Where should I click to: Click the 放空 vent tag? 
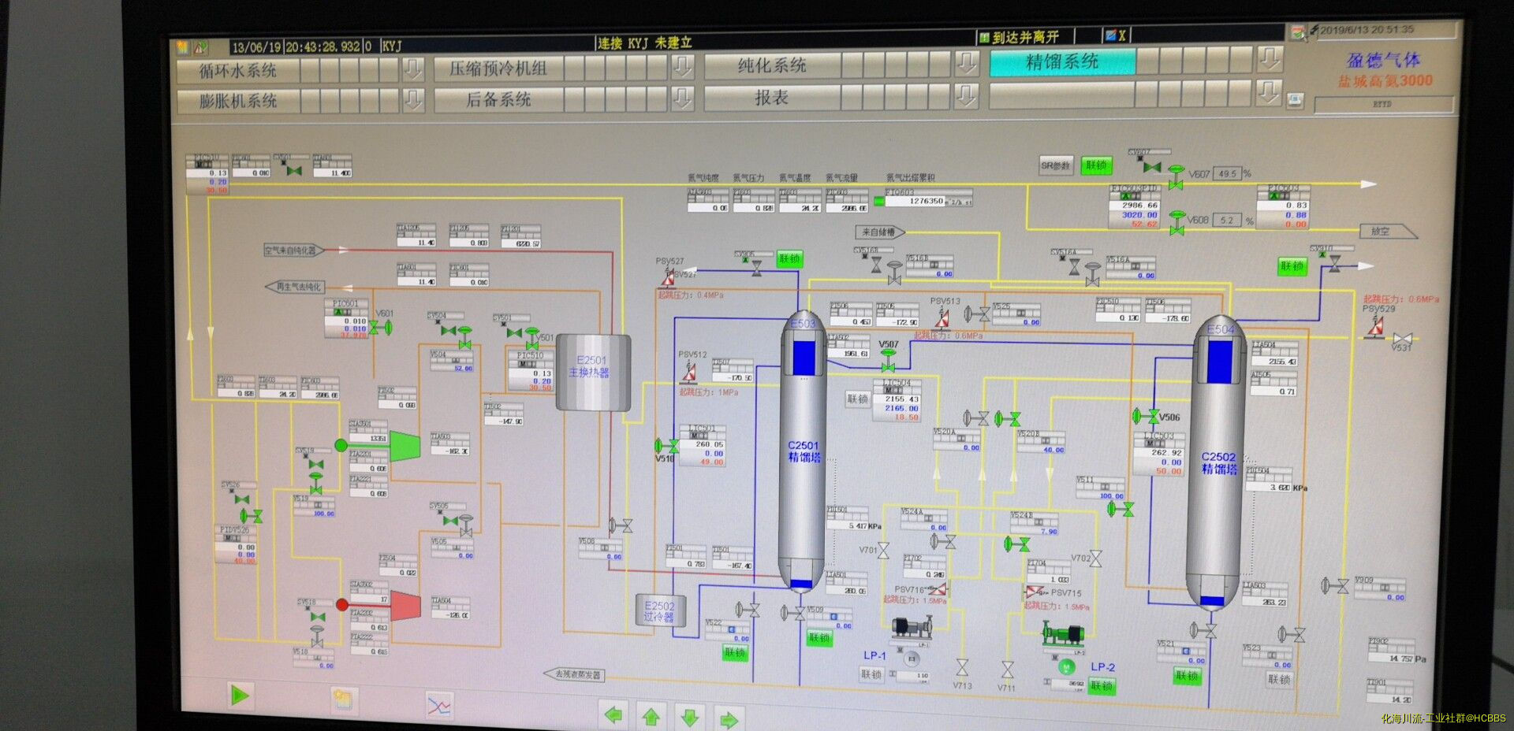pyautogui.click(x=1388, y=232)
